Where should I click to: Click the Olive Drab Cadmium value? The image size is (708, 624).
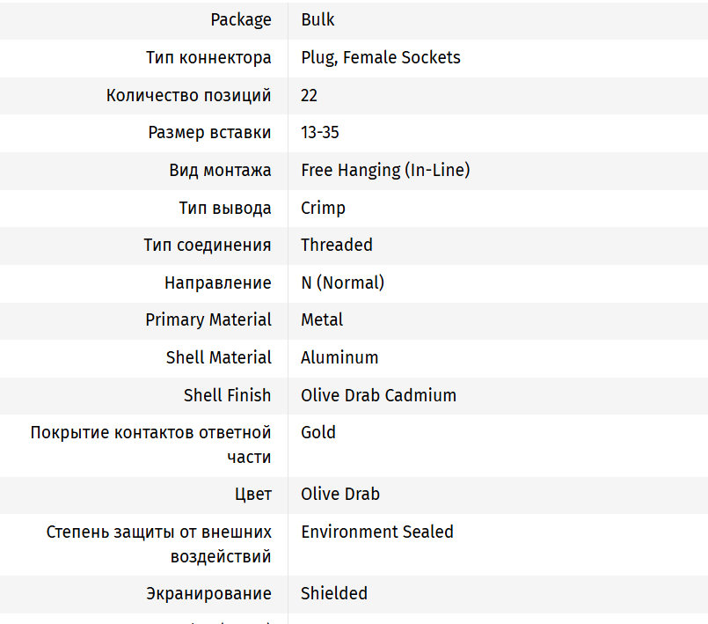coord(378,395)
